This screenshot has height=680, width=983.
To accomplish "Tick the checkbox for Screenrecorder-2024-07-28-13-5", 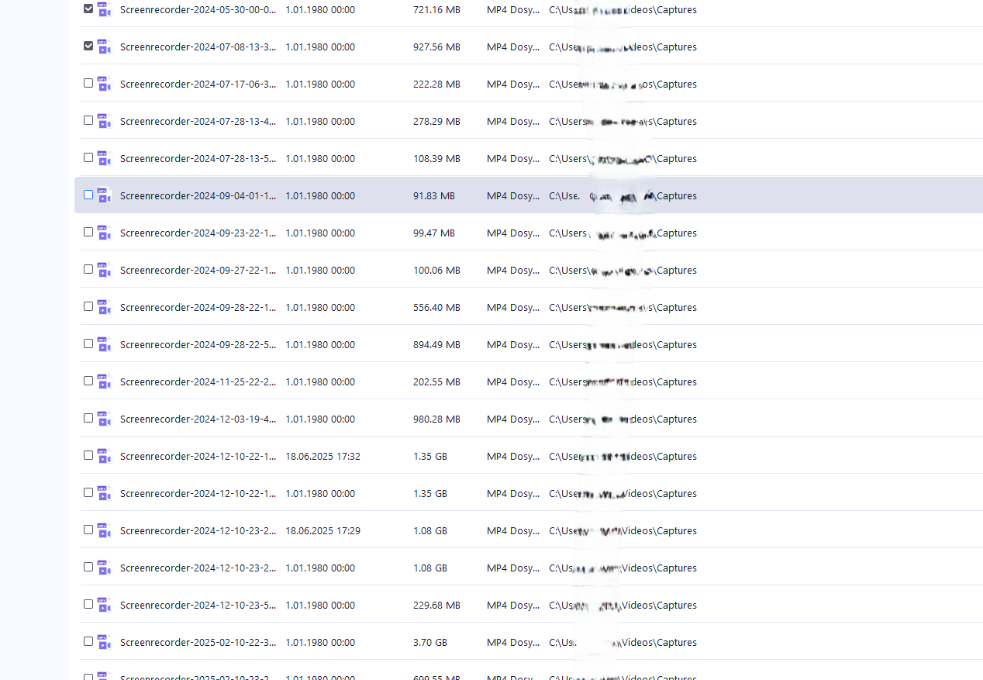I will coord(88,157).
